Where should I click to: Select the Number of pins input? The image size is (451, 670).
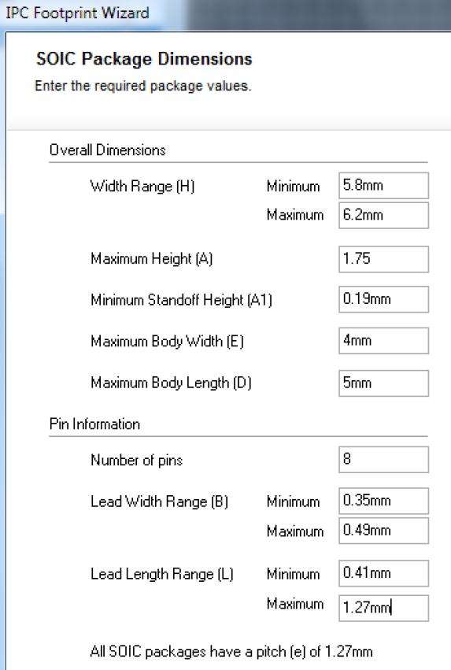point(383,459)
